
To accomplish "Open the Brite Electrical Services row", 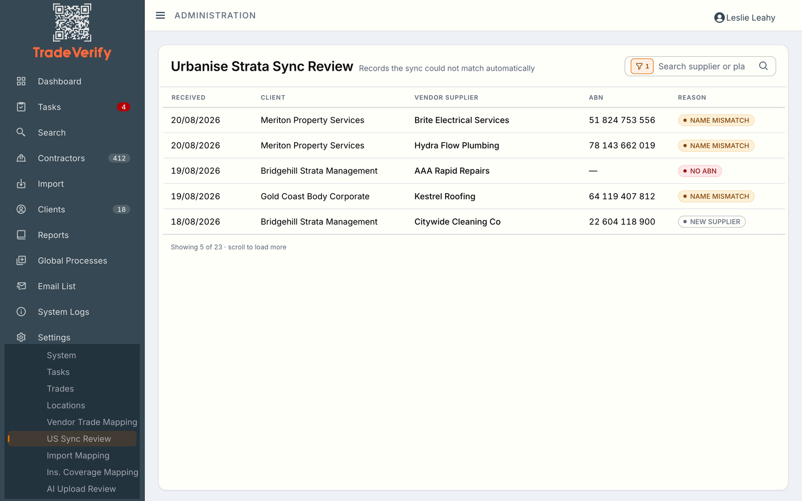I will tap(474, 120).
